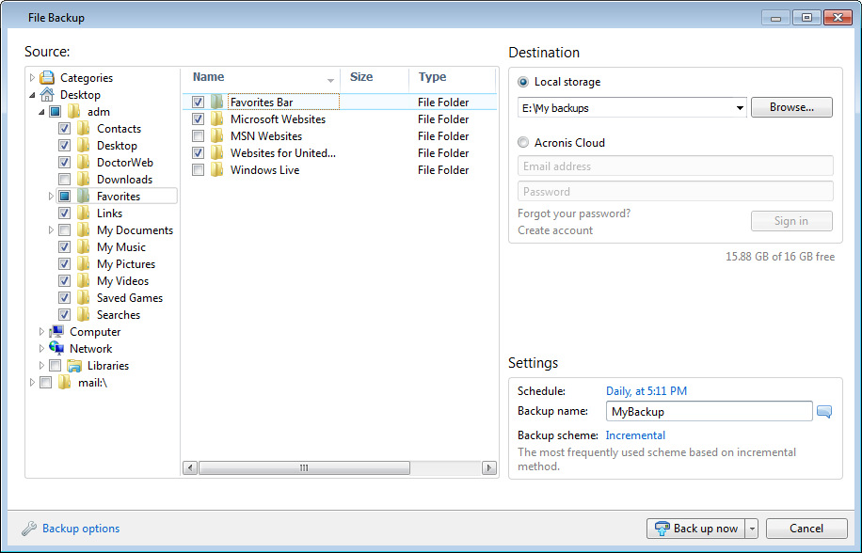Click the Categories icon in the source tree
This screenshot has height=553, width=862.
[x=47, y=77]
